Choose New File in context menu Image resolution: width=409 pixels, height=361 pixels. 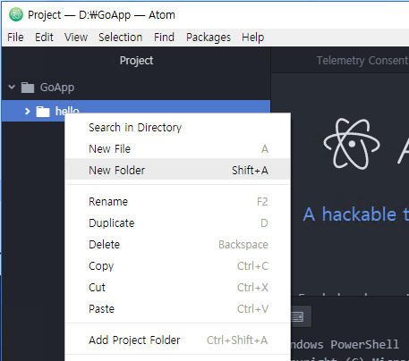pyautogui.click(x=178, y=149)
